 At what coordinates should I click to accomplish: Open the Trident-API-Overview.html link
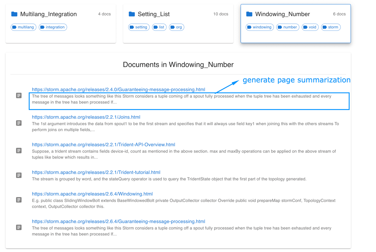pos(103,145)
